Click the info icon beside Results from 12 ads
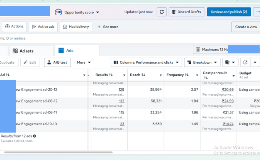The width and height of the screenshot is (260, 160). tap(34, 136)
